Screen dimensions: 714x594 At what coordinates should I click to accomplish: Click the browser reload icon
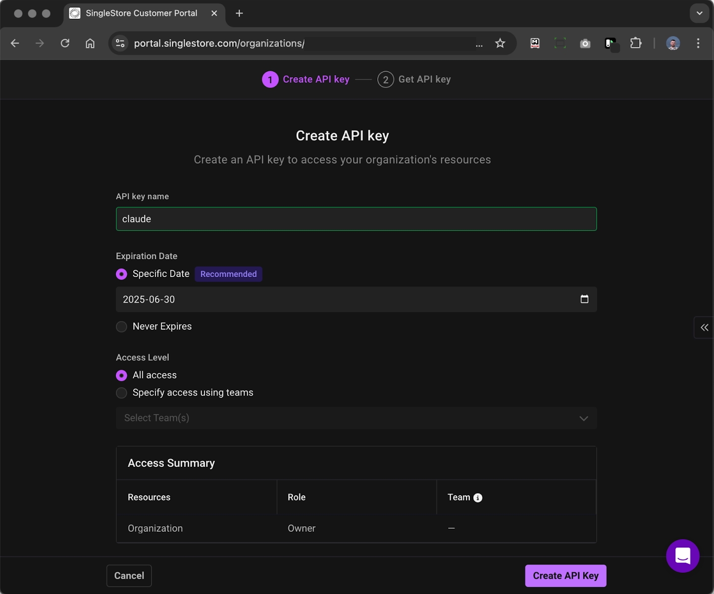(x=65, y=43)
